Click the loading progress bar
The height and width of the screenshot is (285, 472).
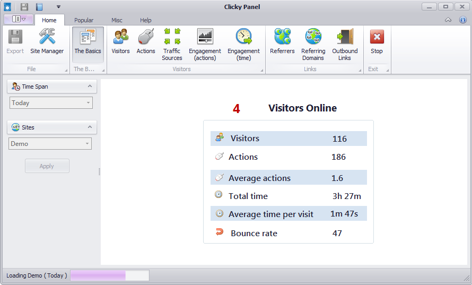pyautogui.click(x=110, y=275)
